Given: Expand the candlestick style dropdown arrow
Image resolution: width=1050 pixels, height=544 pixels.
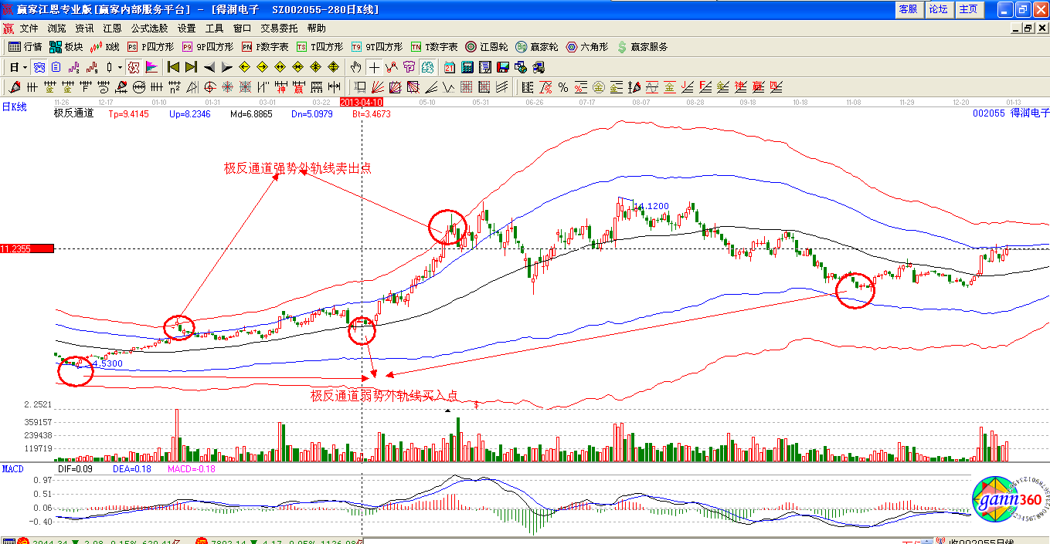Looking at the screenshot, I should (120, 67).
